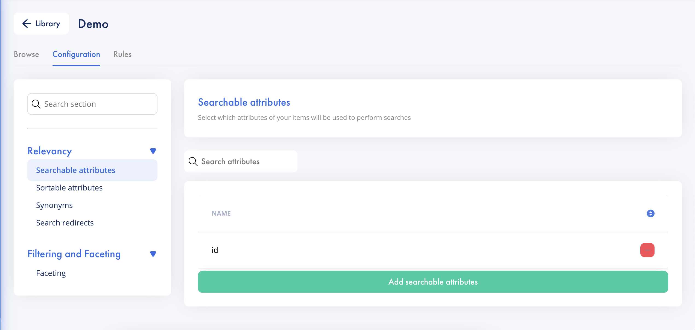Select the Configuration tab
The width and height of the screenshot is (695, 330).
tap(76, 54)
